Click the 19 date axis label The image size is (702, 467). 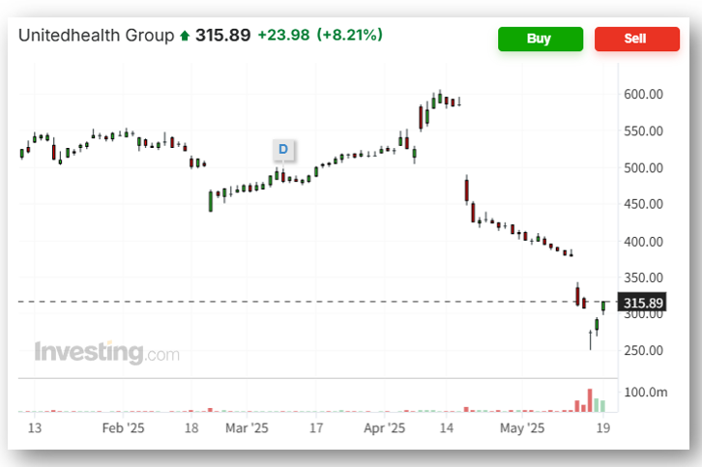pyautogui.click(x=603, y=428)
